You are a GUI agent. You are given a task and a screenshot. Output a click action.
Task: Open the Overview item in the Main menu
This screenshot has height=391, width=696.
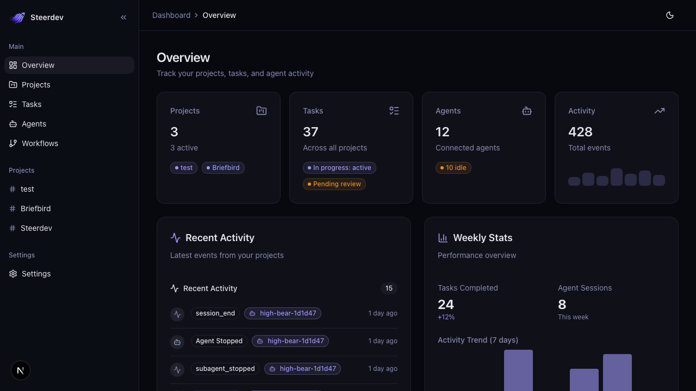point(38,65)
